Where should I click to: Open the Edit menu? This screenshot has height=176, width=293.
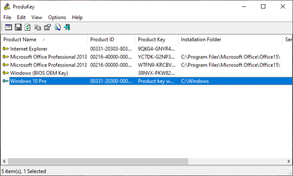pyautogui.click(x=21, y=17)
